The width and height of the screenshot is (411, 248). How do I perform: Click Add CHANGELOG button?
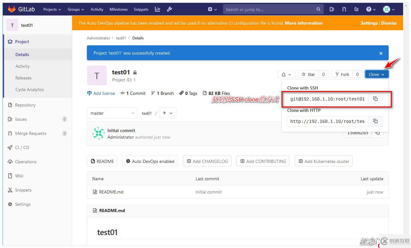pos(207,161)
